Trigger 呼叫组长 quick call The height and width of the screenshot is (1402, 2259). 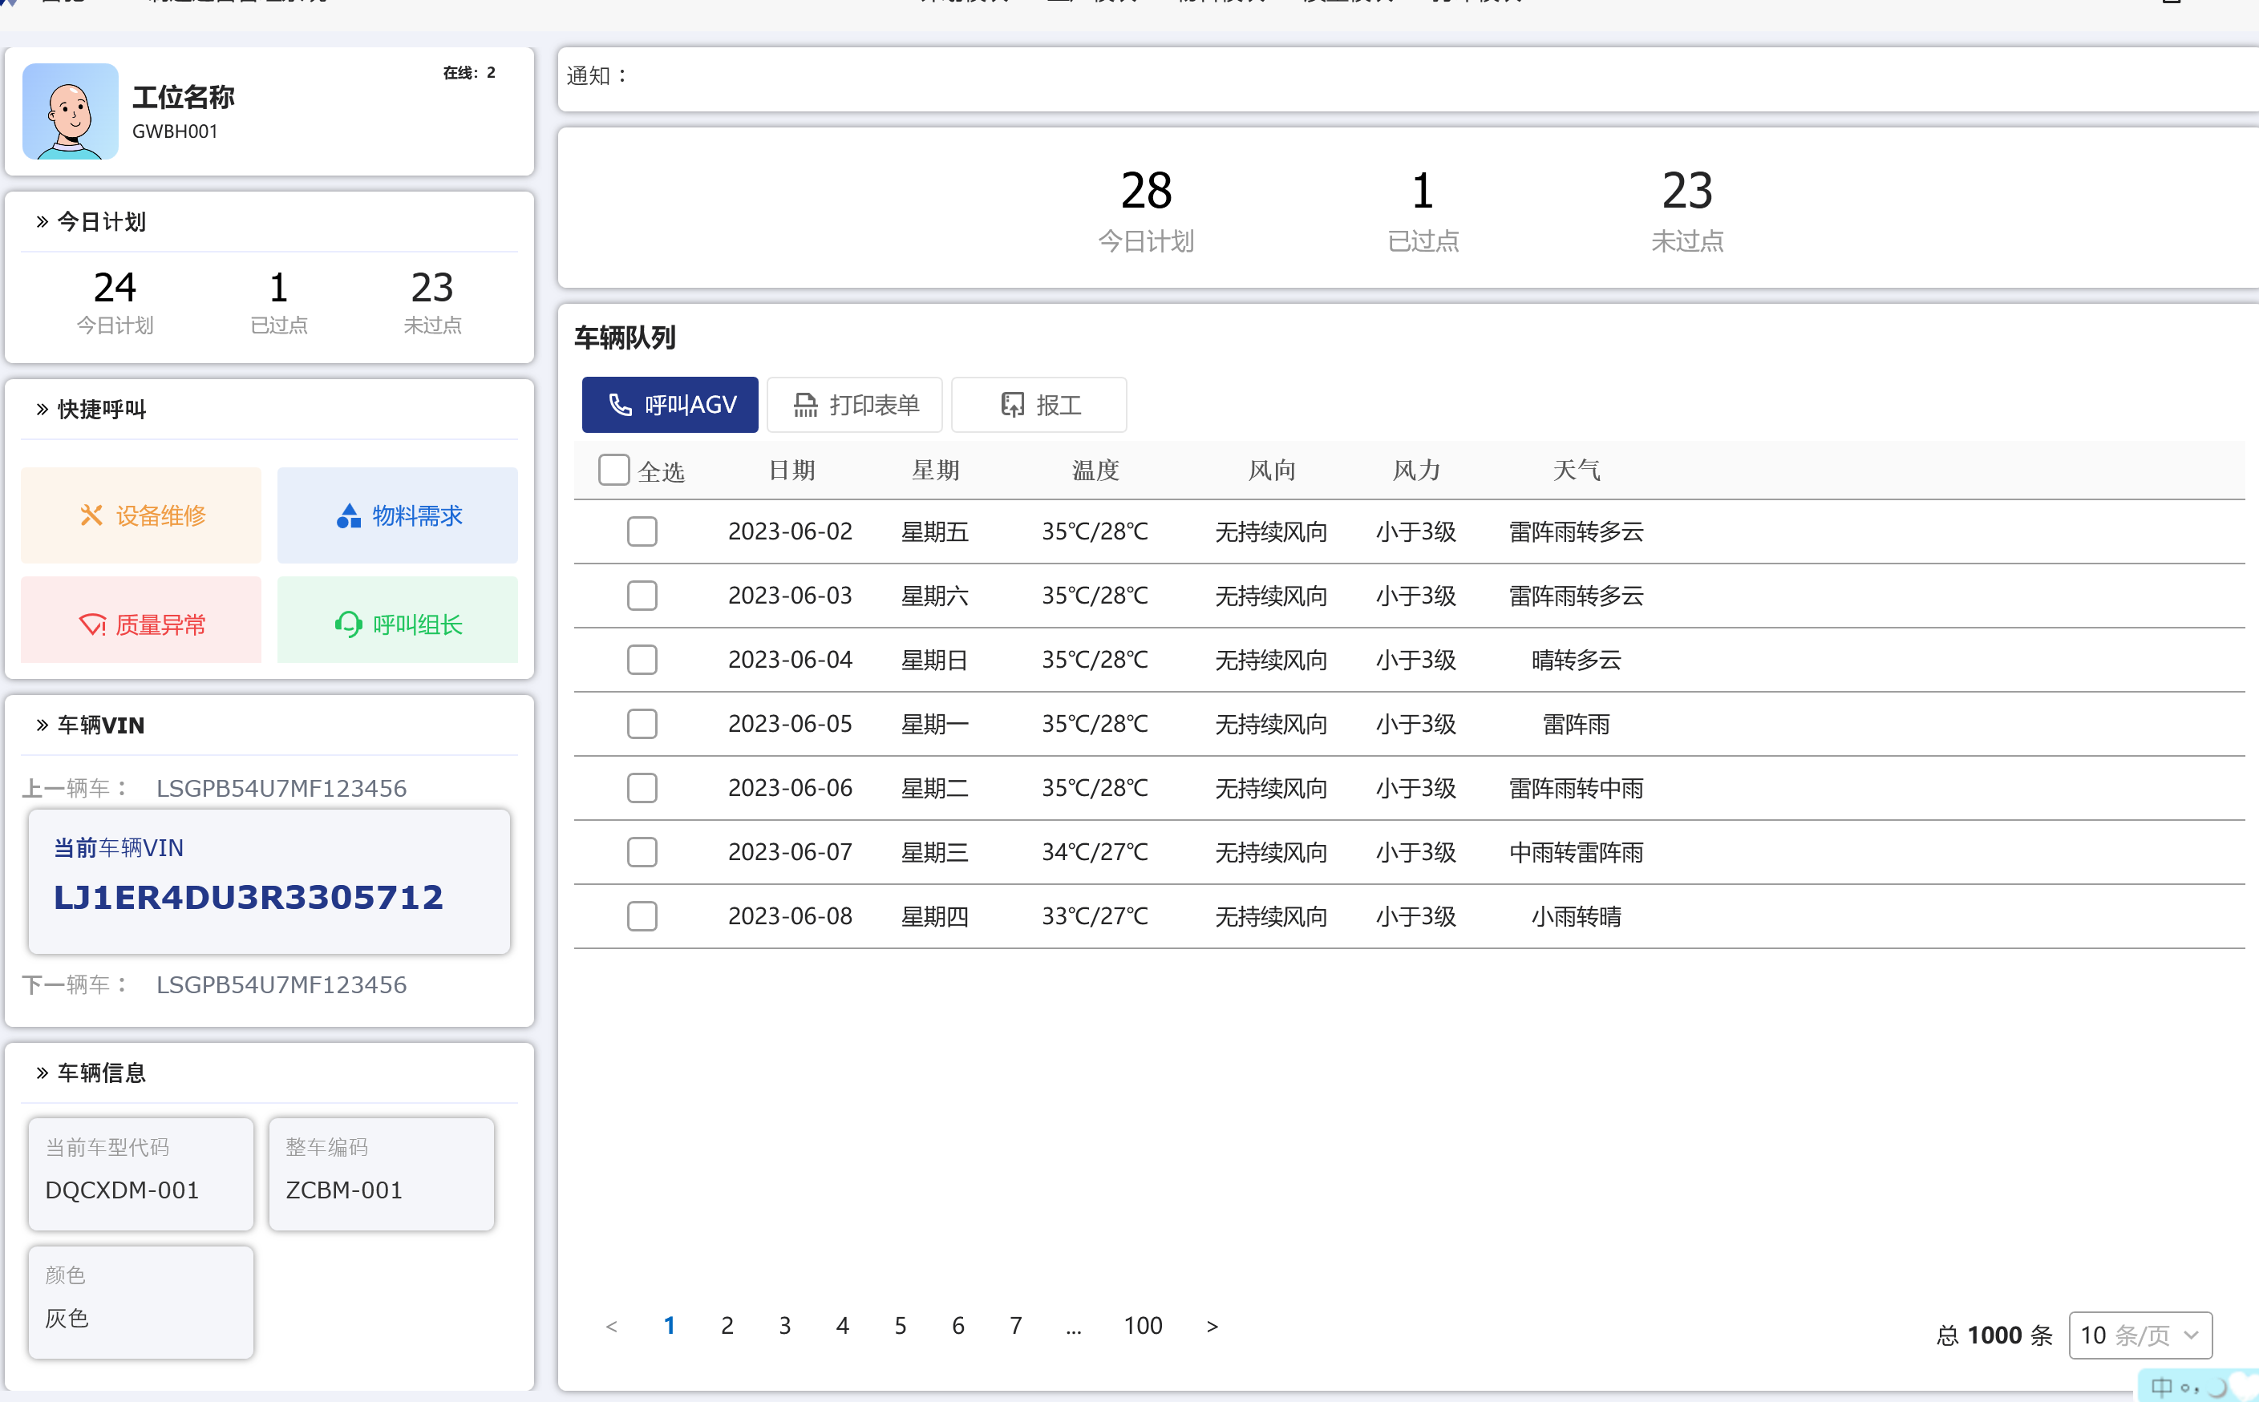[x=397, y=620]
